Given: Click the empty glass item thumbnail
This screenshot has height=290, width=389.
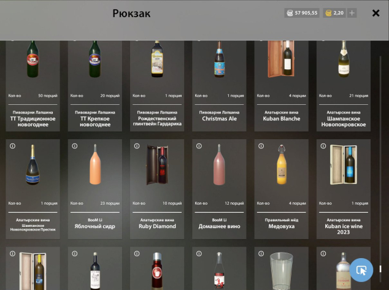Looking at the screenshot, I should pos(282,270).
